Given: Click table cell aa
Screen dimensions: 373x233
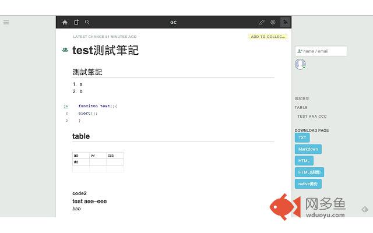Looking at the screenshot, I should [81, 156].
